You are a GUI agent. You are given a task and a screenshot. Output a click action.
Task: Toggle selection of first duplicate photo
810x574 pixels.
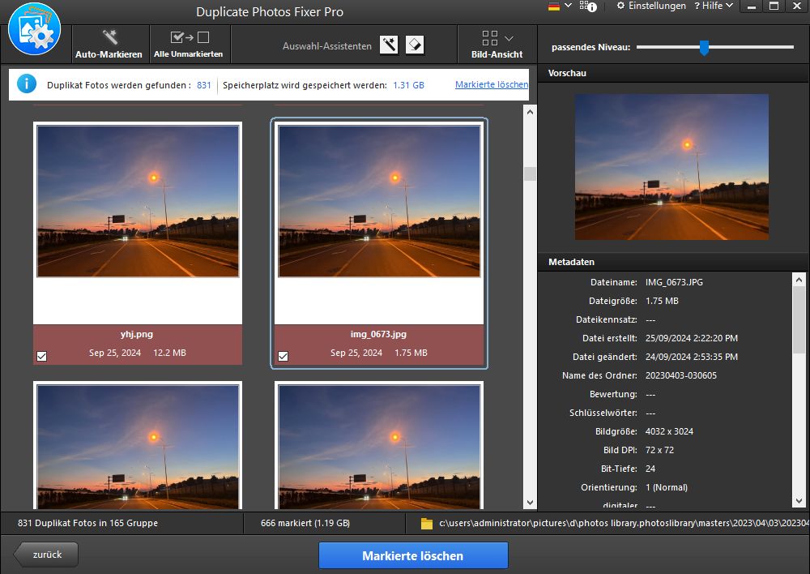pyautogui.click(x=41, y=356)
